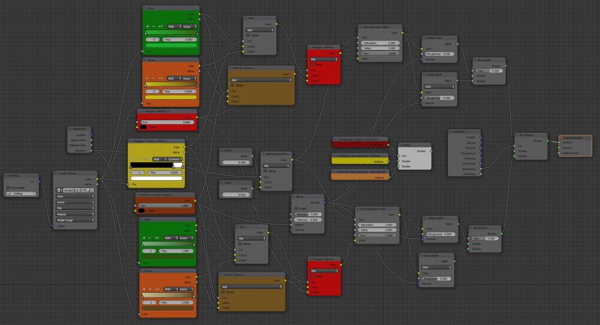
Task: Open image file icon in Image Texture node
Action: [87, 190]
